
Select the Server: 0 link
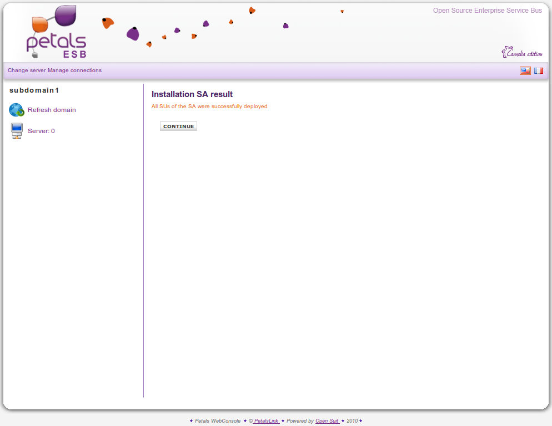pos(41,131)
